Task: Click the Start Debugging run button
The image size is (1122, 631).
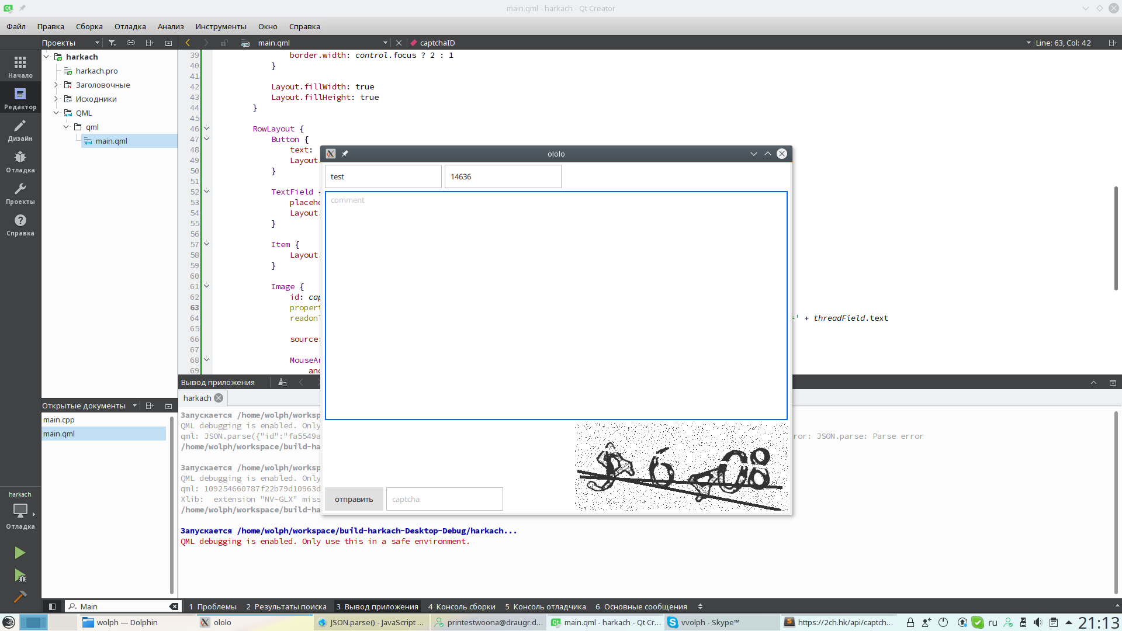Action: tap(20, 575)
